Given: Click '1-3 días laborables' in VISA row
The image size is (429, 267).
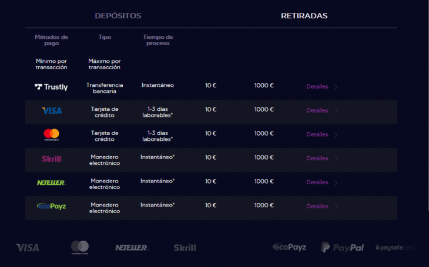Looking at the screenshot, I should point(157,112).
